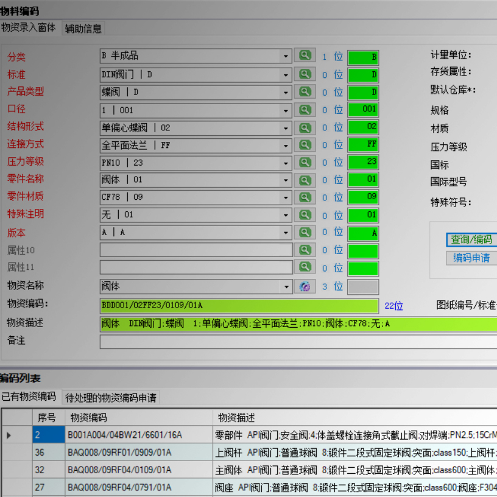Switch to the 辅助信息 tab
The height and width of the screenshot is (497, 497).
pyautogui.click(x=83, y=28)
